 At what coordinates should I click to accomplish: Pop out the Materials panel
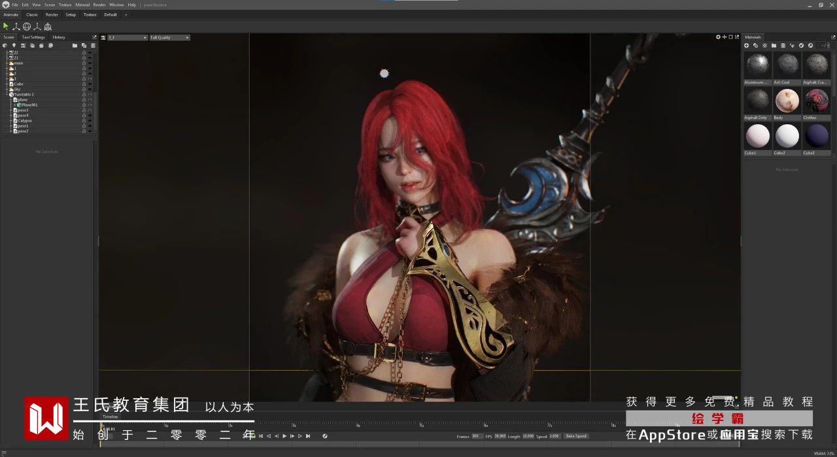[x=833, y=37]
